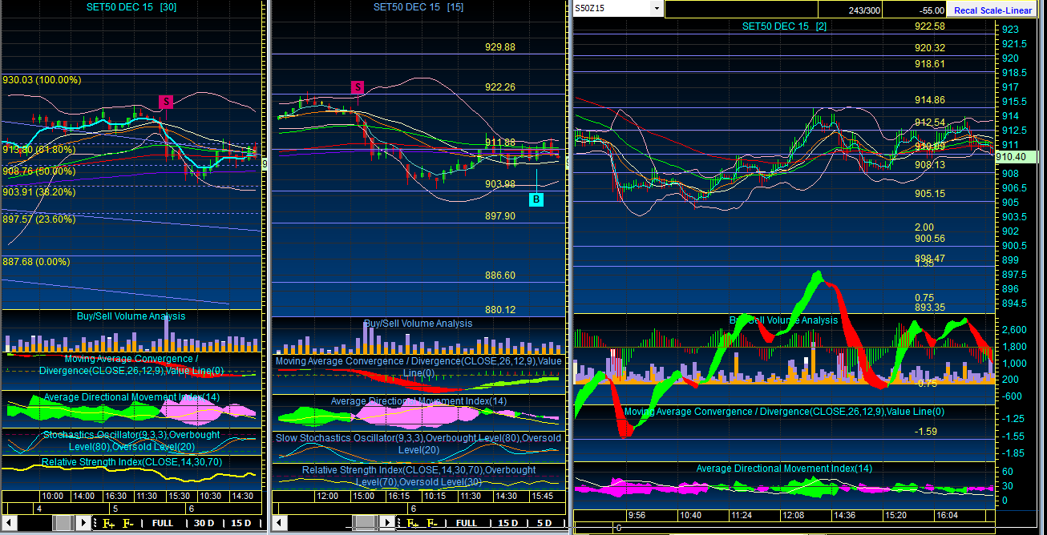Click Relative Strength Index(CLOSE,14,30,70) title in 30-minute chart

pos(131,462)
